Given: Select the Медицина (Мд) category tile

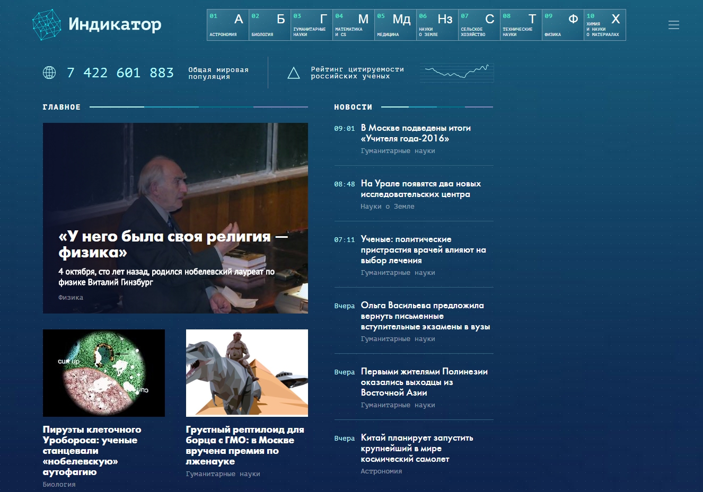Looking at the screenshot, I should pos(396,25).
